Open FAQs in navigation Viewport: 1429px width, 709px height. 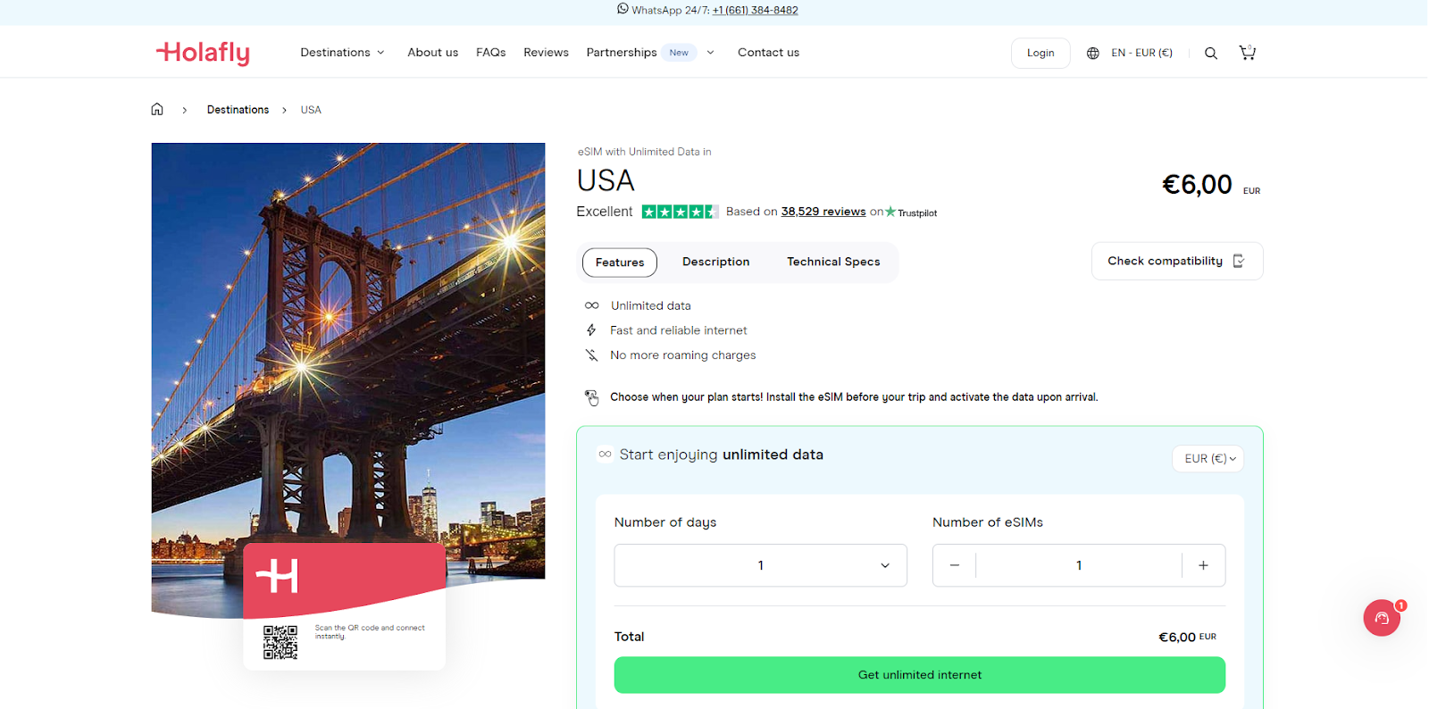pyautogui.click(x=490, y=53)
